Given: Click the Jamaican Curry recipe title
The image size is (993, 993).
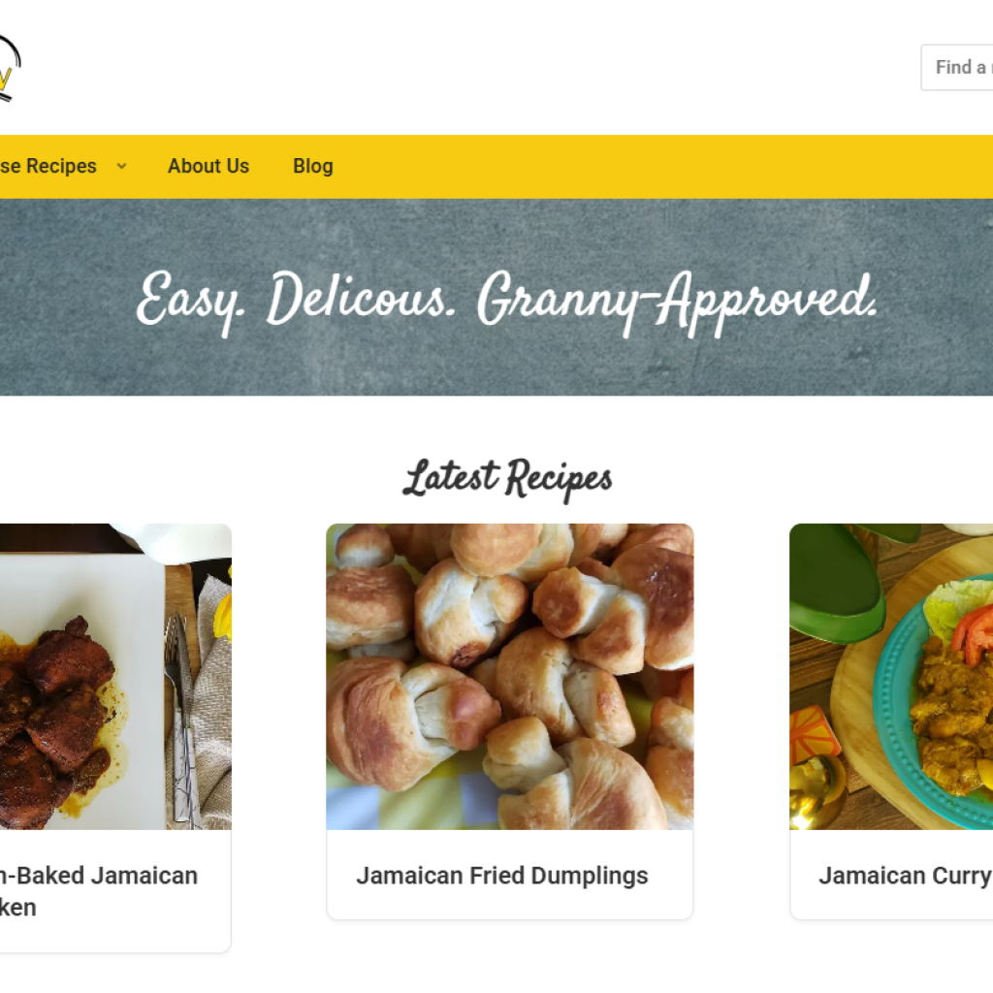Looking at the screenshot, I should pos(906,876).
